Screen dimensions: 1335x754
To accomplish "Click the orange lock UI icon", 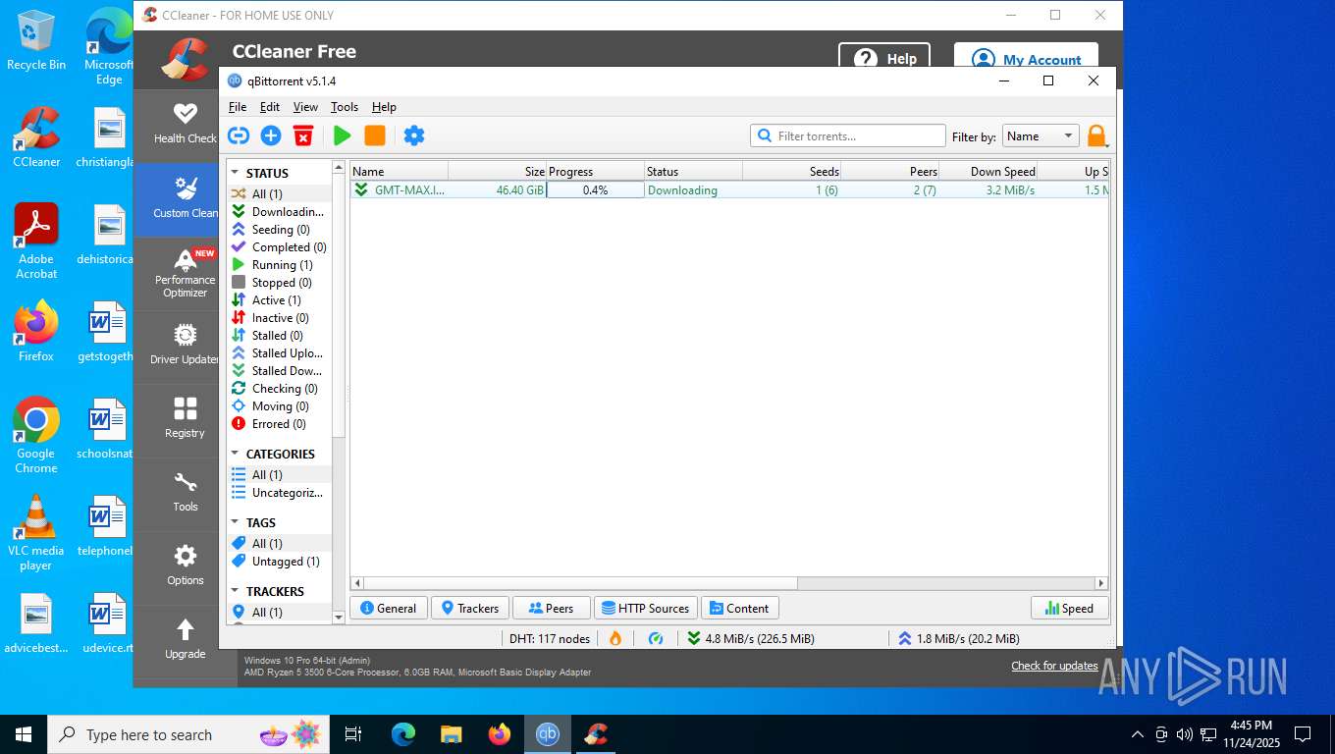I will coord(1096,136).
